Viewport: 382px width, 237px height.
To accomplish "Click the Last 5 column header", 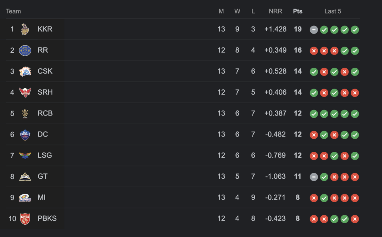I will click(333, 11).
